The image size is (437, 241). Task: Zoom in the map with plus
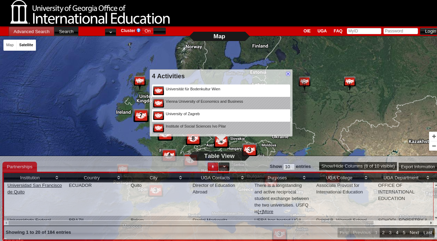pyautogui.click(x=434, y=137)
